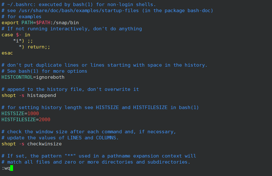Click the HISTFILESIZE value 2000
Viewport: 272px width, 176px height.
(45, 120)
